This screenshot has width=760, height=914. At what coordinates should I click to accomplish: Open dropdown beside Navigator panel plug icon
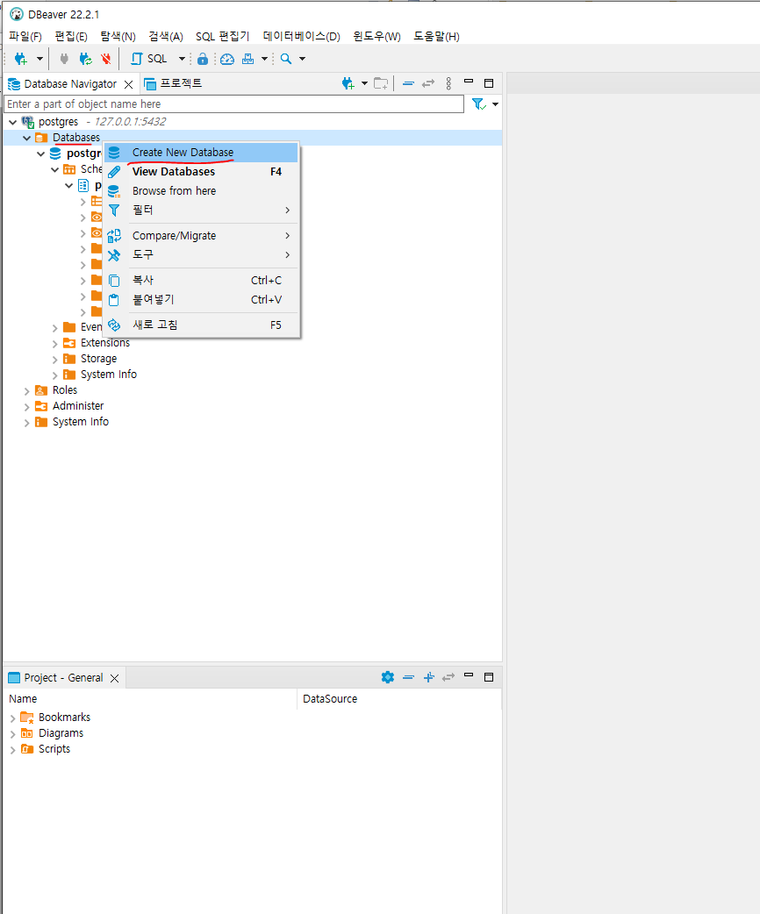364,83
